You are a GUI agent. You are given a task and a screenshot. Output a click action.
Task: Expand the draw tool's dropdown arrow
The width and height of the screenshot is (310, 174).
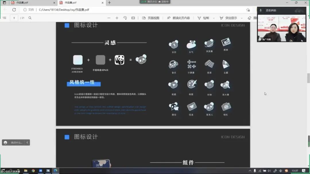point(213,18)
